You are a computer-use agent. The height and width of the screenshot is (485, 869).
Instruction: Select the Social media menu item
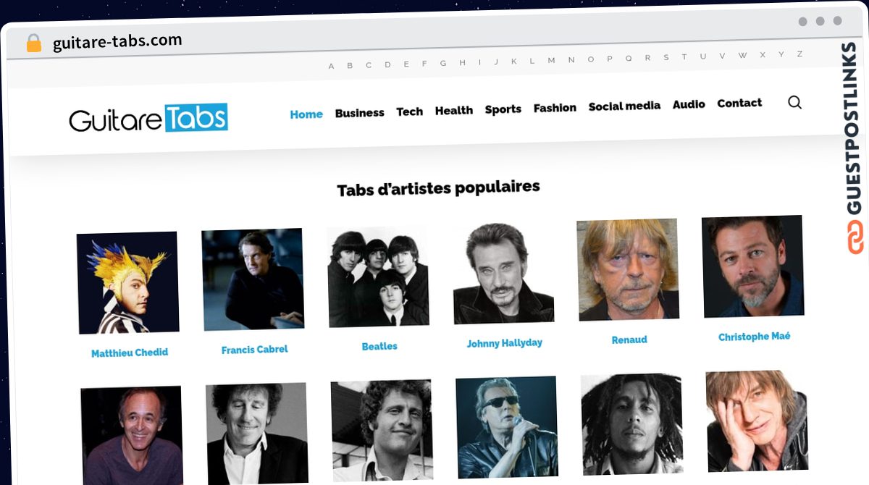624,106
